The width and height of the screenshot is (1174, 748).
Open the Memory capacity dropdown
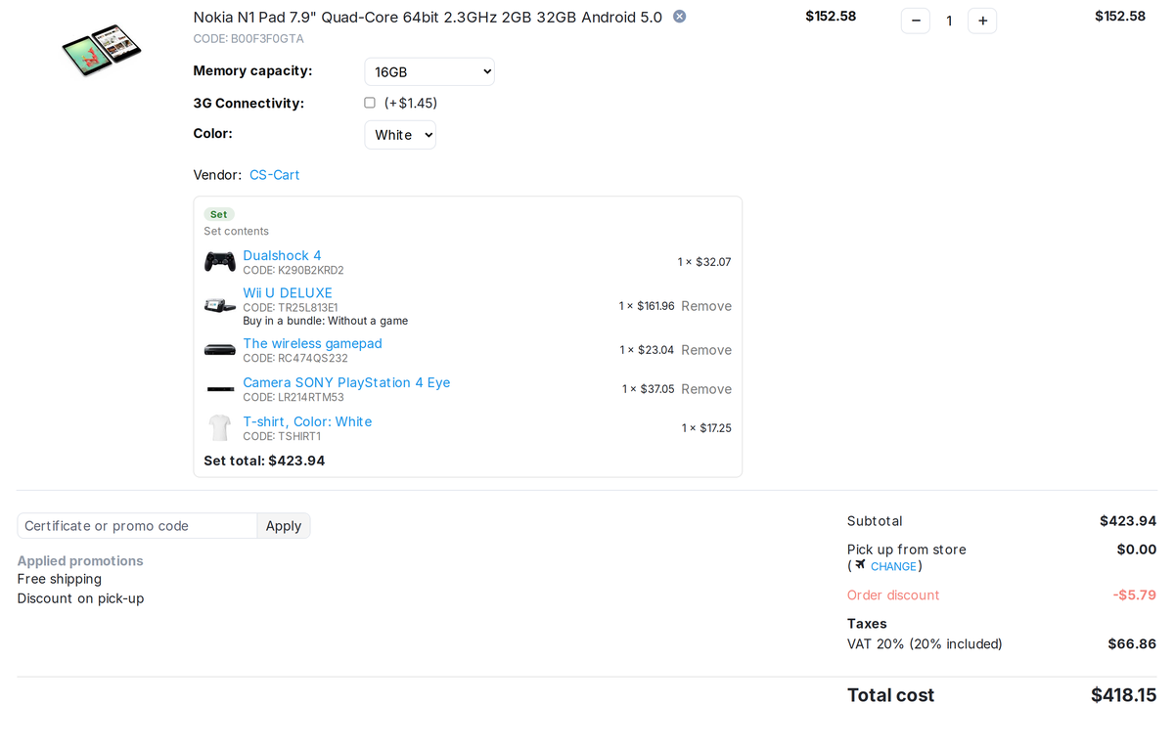pyautogui.click(x=429, y=71)
